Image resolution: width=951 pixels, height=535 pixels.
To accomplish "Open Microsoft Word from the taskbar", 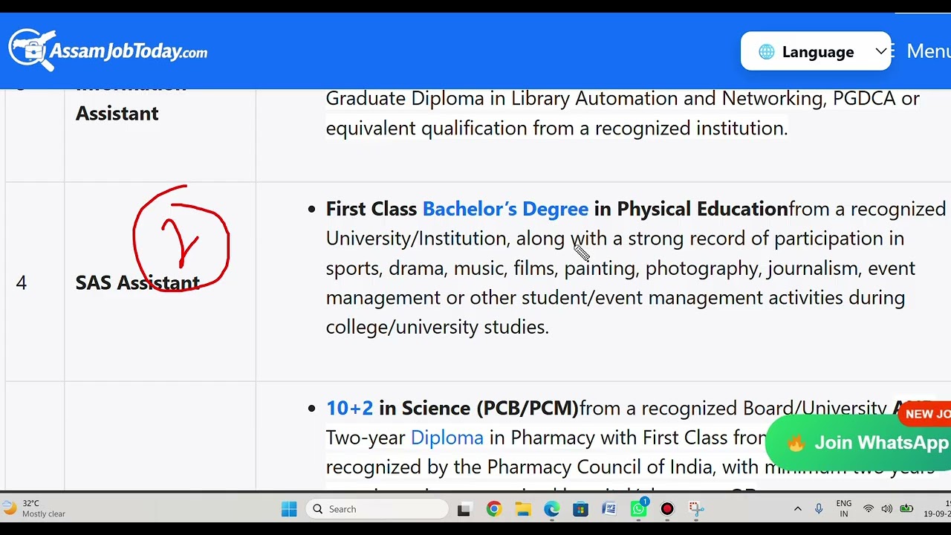I will [x=609, y=509].
